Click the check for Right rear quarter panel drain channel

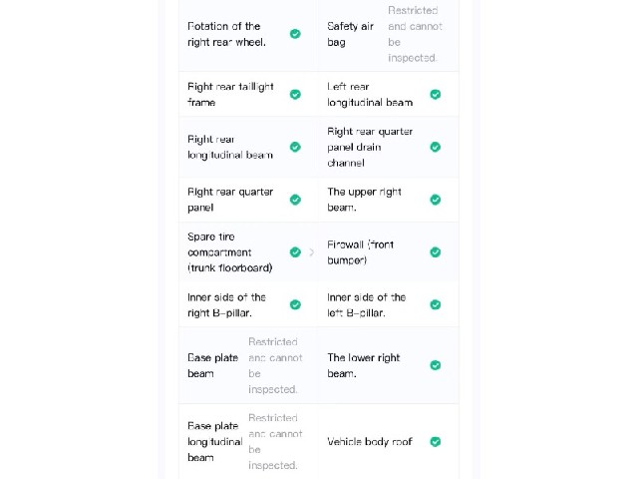click(x=436, y=147)
